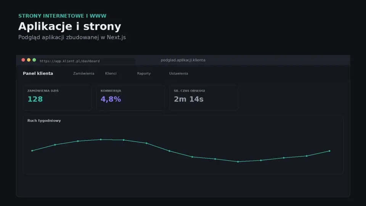Click the Panel klienta logo text
Image resolution: width=366 pixels, height=206 pixels.
(38, 73)
